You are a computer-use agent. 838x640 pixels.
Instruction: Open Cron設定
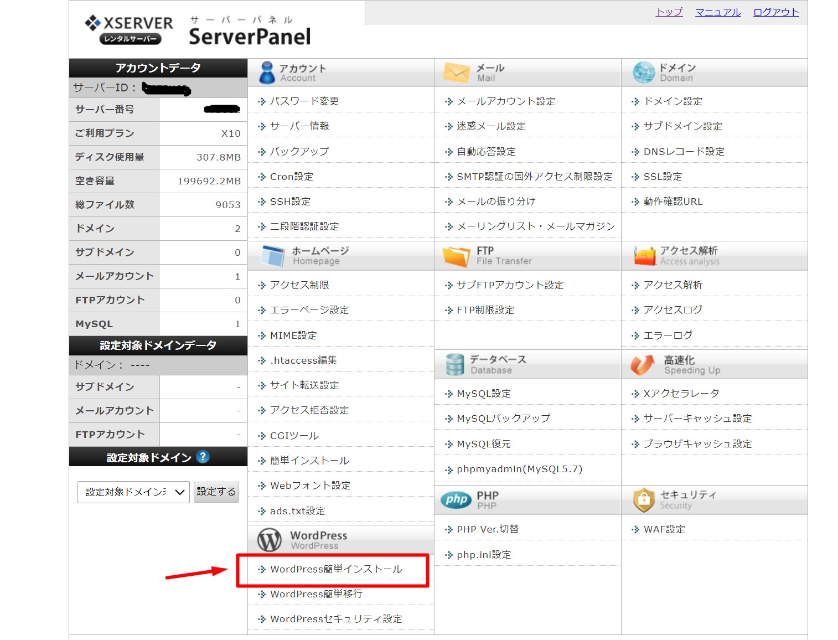292,177
